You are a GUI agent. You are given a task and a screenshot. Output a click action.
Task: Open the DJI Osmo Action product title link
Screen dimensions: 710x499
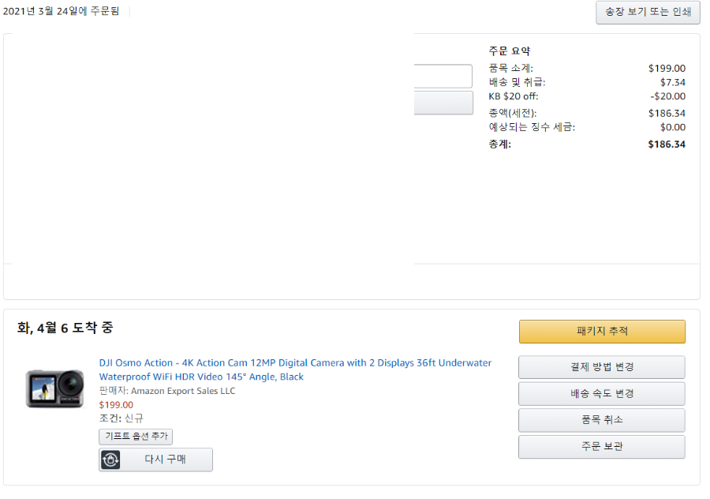[x=295, y=370]
